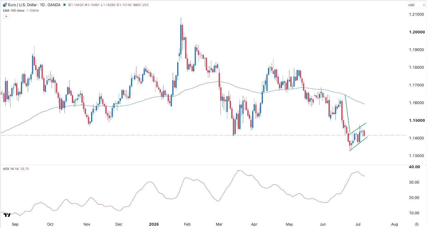
Task: Select the lower green flag channel line
Action: point(359,144)
